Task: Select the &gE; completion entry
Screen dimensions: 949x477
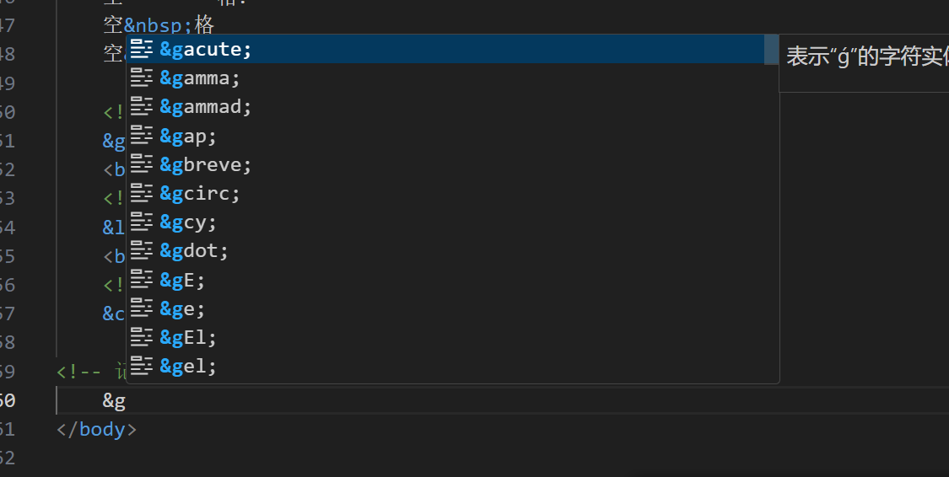Action: click(x=452, y=279)
